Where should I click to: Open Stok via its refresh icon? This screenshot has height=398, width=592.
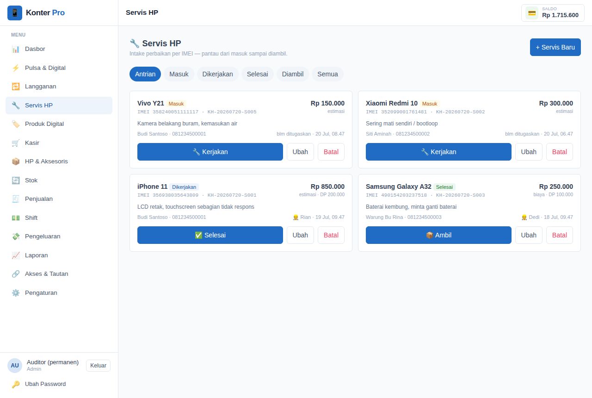coord(16,180)
